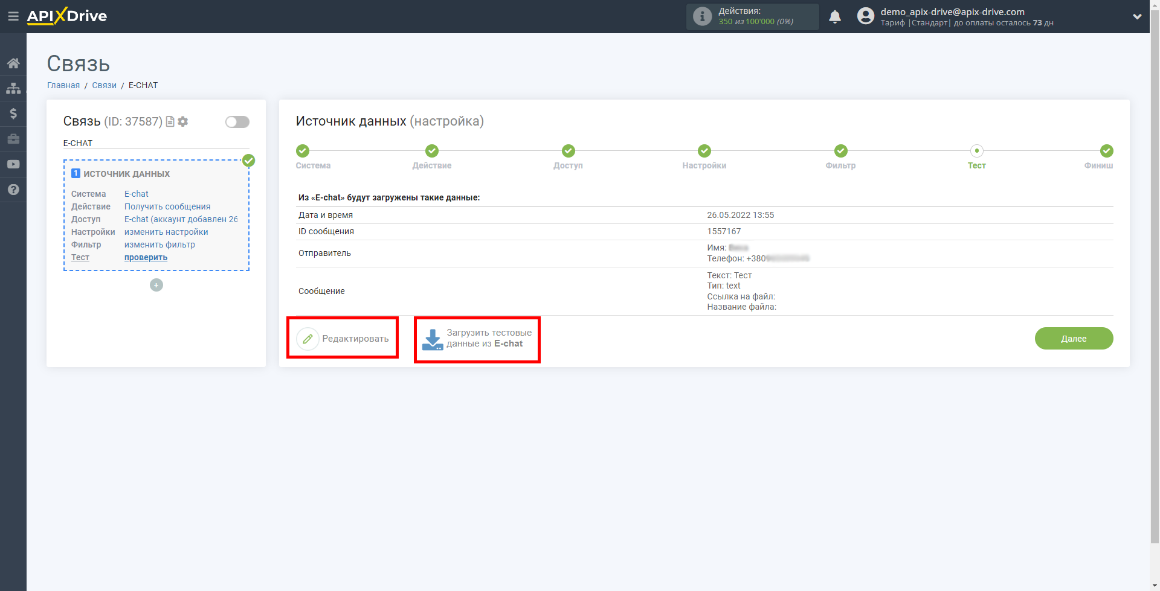Screen dimensions: 1160x591
Task: Click the ИСТОЧНИК ДАННЫХ block header
Action: click(126, 174)
